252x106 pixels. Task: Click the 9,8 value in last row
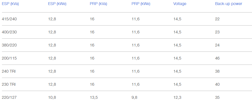point(134,97)
